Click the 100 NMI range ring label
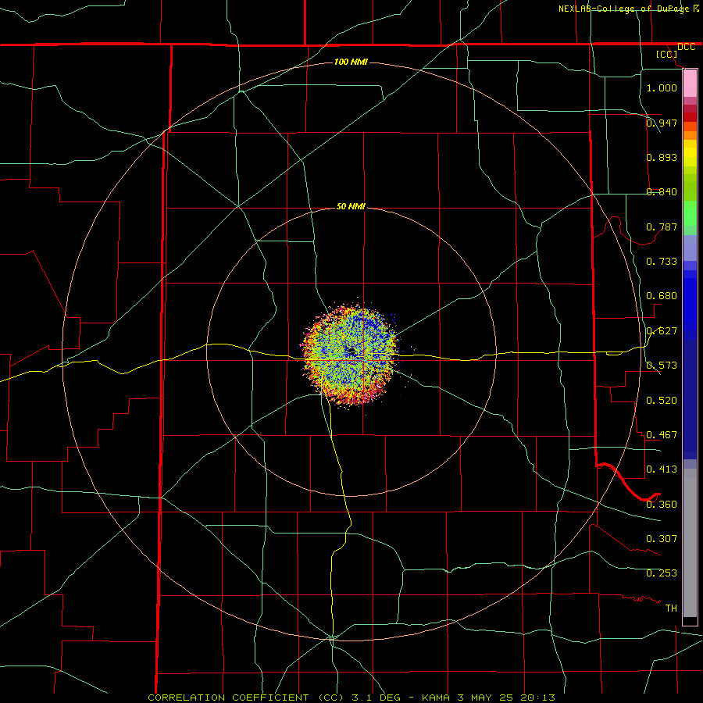 click(x=351, y=62)
